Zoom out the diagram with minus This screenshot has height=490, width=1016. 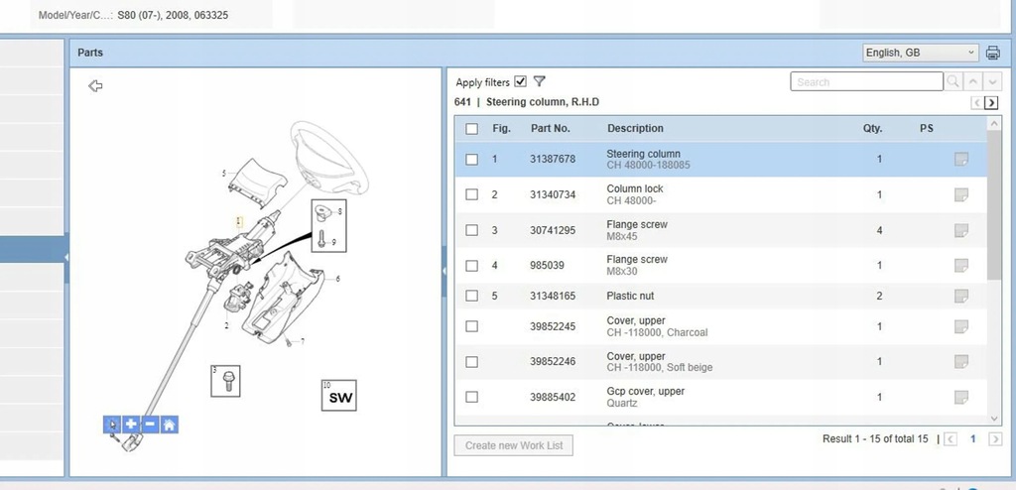(150, 425)
